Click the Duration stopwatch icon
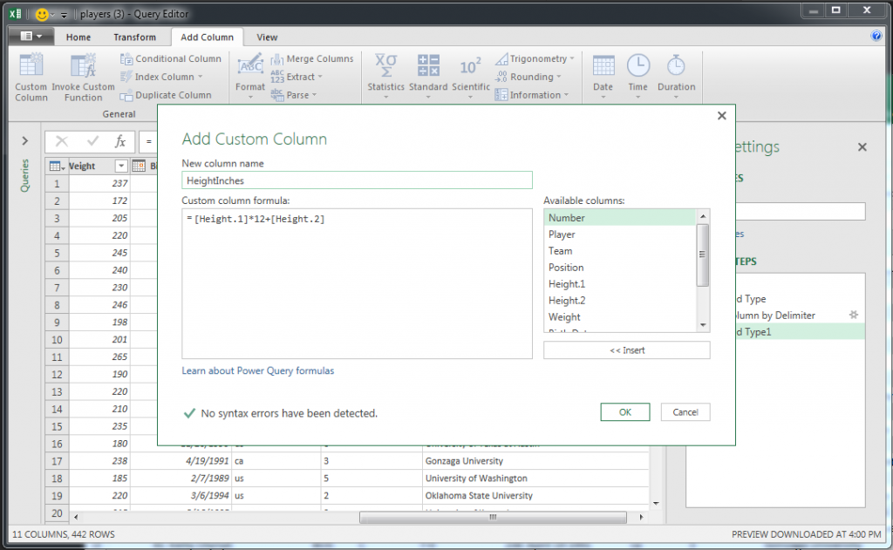The height and width of the screenshot is (550, 893). 676,66
